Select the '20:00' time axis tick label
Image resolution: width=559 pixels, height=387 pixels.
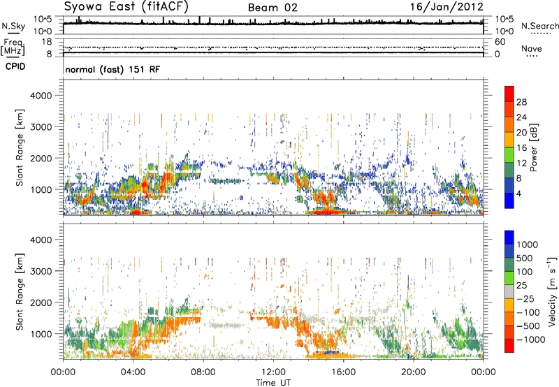(414, 372)
